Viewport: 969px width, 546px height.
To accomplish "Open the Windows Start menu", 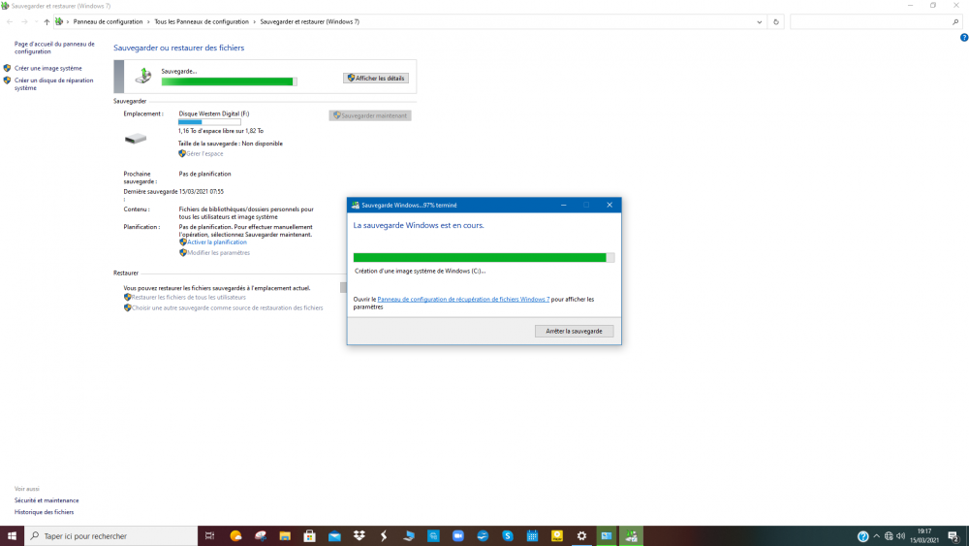I will [12, 536].
